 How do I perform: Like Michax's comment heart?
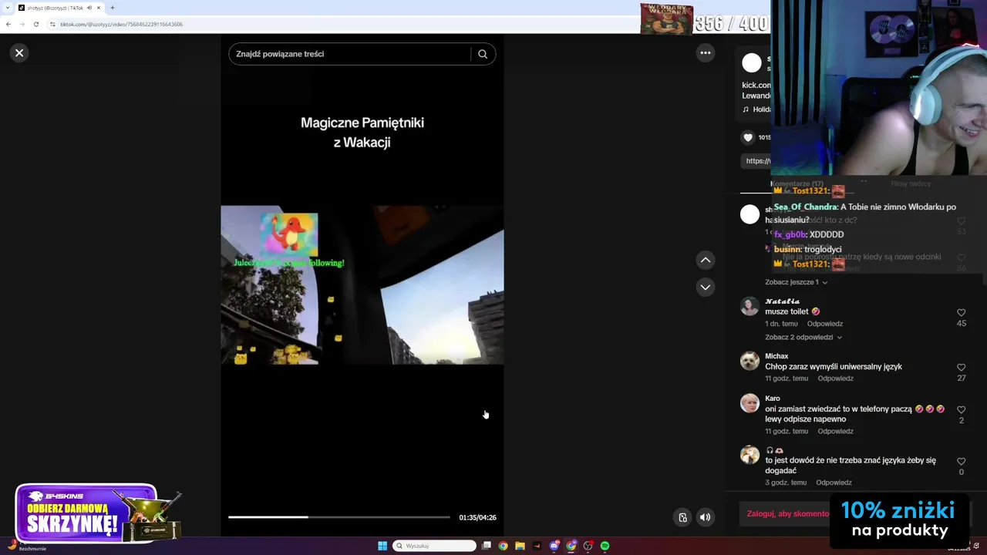(961, 367)
